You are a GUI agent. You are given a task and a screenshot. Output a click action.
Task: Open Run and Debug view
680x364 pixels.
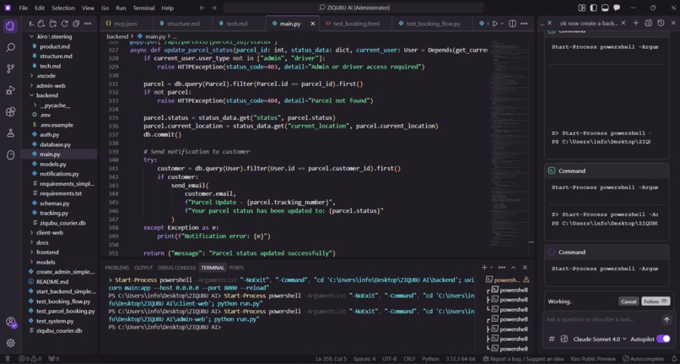[10, 90]
